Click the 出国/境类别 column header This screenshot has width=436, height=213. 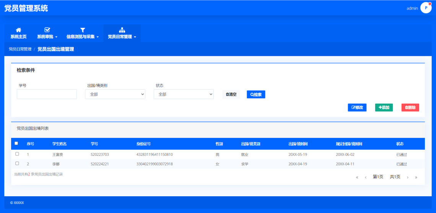pyautogui.click(x=251, y=144)
